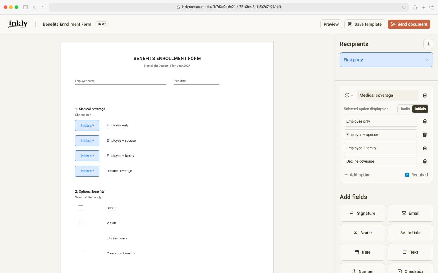Check the Dental checkbox
438x273 pixels.
tap(81, 208)
